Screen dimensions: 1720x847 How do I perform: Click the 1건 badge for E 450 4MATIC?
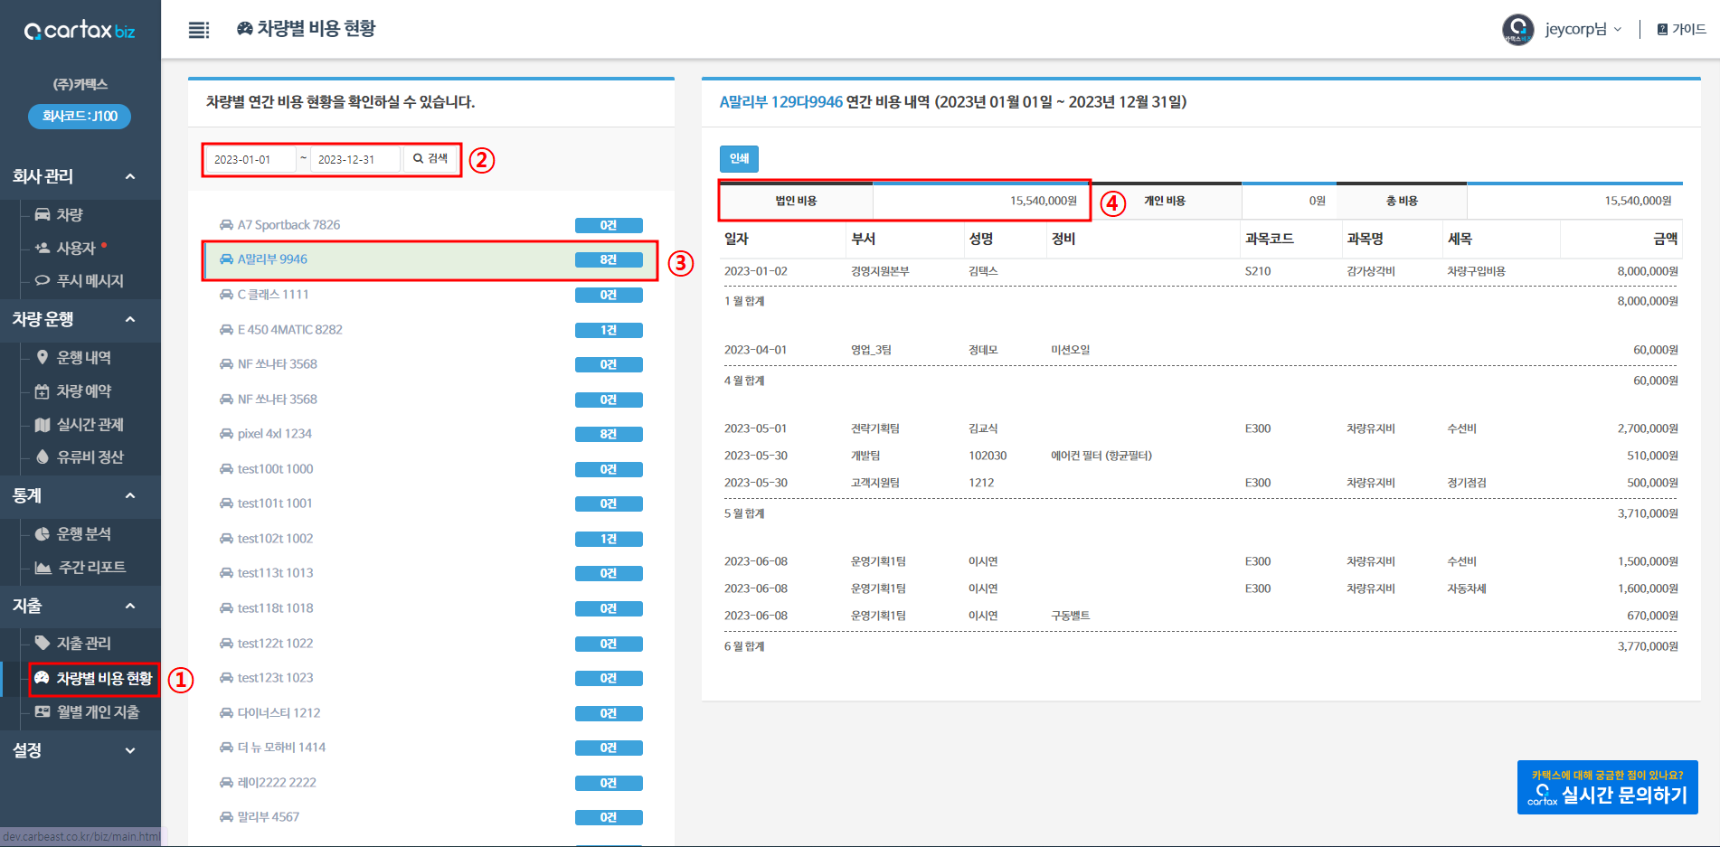[609, 330]
